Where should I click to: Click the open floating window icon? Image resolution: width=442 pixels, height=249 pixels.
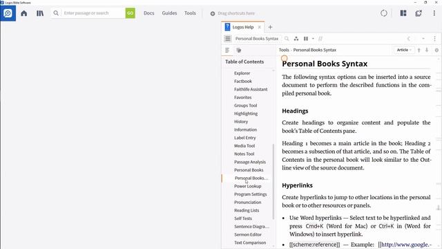pos(419,13)
